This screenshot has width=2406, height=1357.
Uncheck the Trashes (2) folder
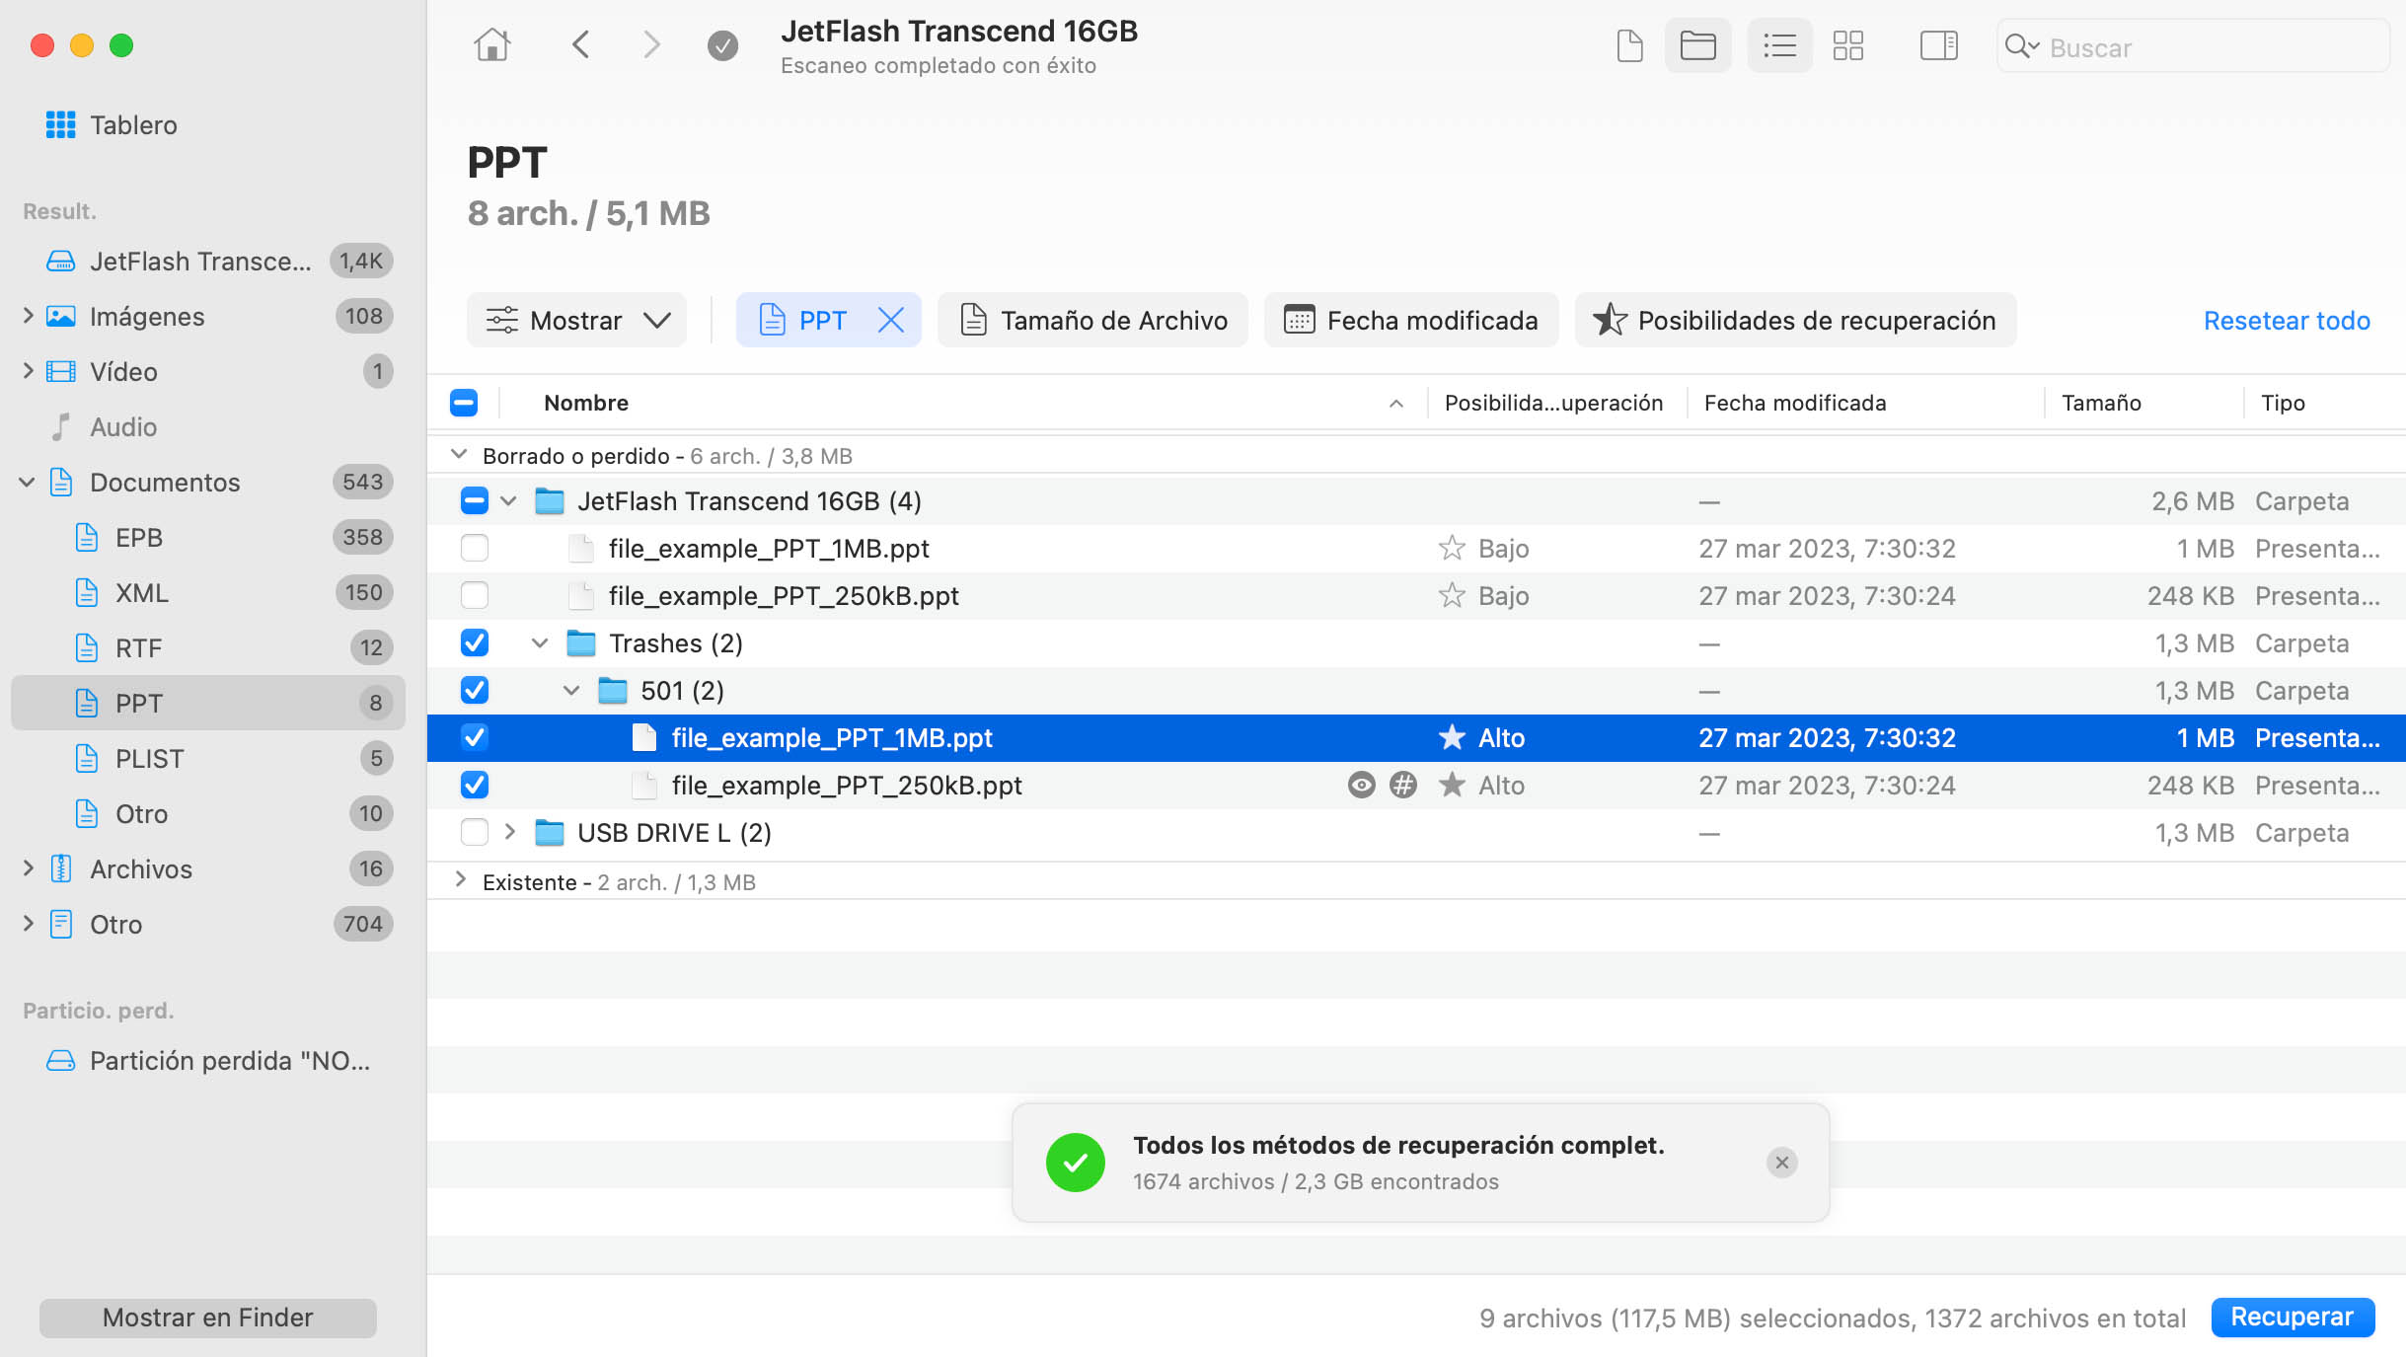[475, 643]
